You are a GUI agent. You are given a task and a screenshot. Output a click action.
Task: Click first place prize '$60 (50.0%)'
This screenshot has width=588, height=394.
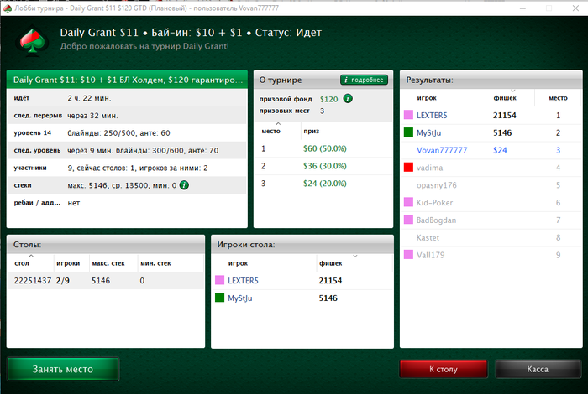coord(325,148)
